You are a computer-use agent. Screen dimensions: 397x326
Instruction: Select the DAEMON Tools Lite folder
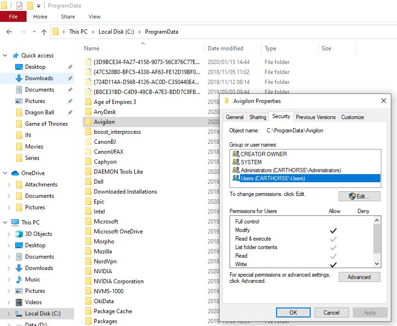click(118, 172)
